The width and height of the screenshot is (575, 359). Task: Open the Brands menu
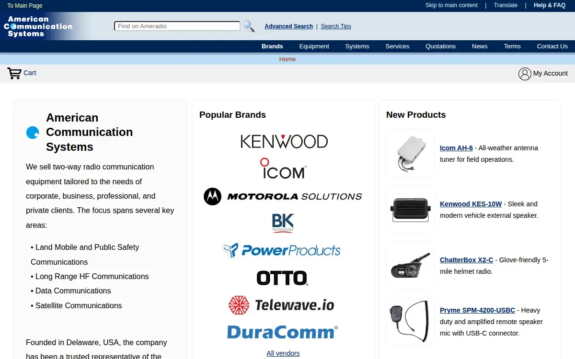[x=272, y=46]
